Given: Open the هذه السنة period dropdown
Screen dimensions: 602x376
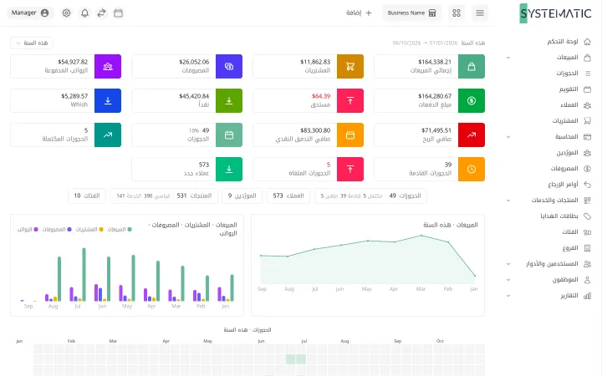Looking at the screenshot, I should click(32, 43).
